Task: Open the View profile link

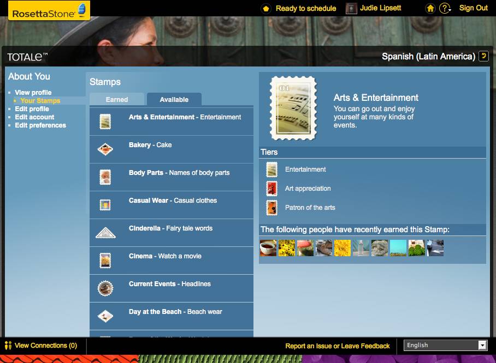Action: coord(33,93)
